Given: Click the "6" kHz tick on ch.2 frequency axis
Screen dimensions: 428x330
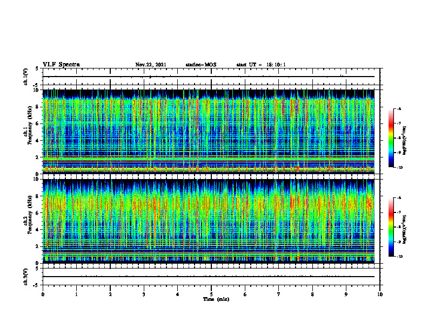Looking at the screenshot, I should coord(37,213).
